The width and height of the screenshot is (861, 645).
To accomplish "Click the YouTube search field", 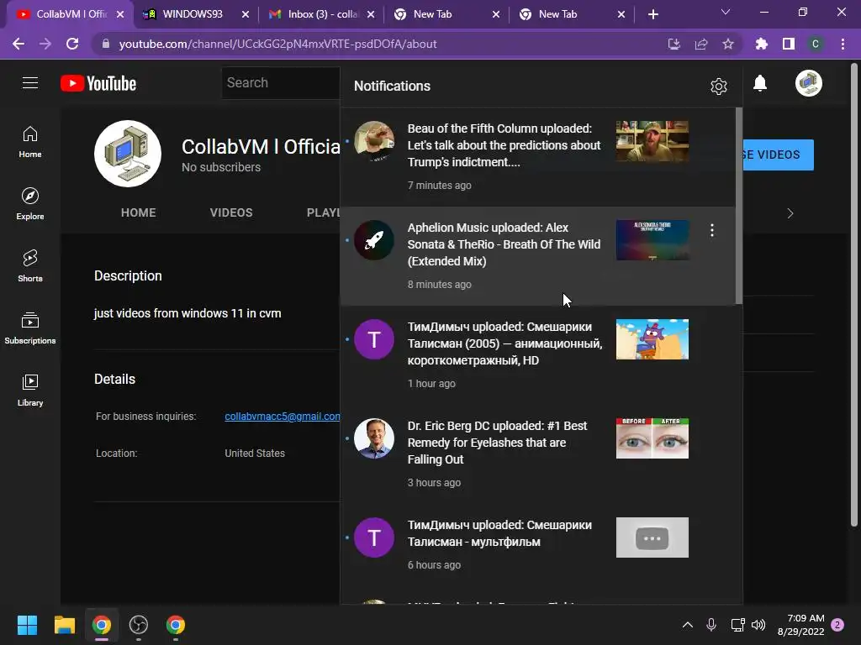I will [281, 83].
